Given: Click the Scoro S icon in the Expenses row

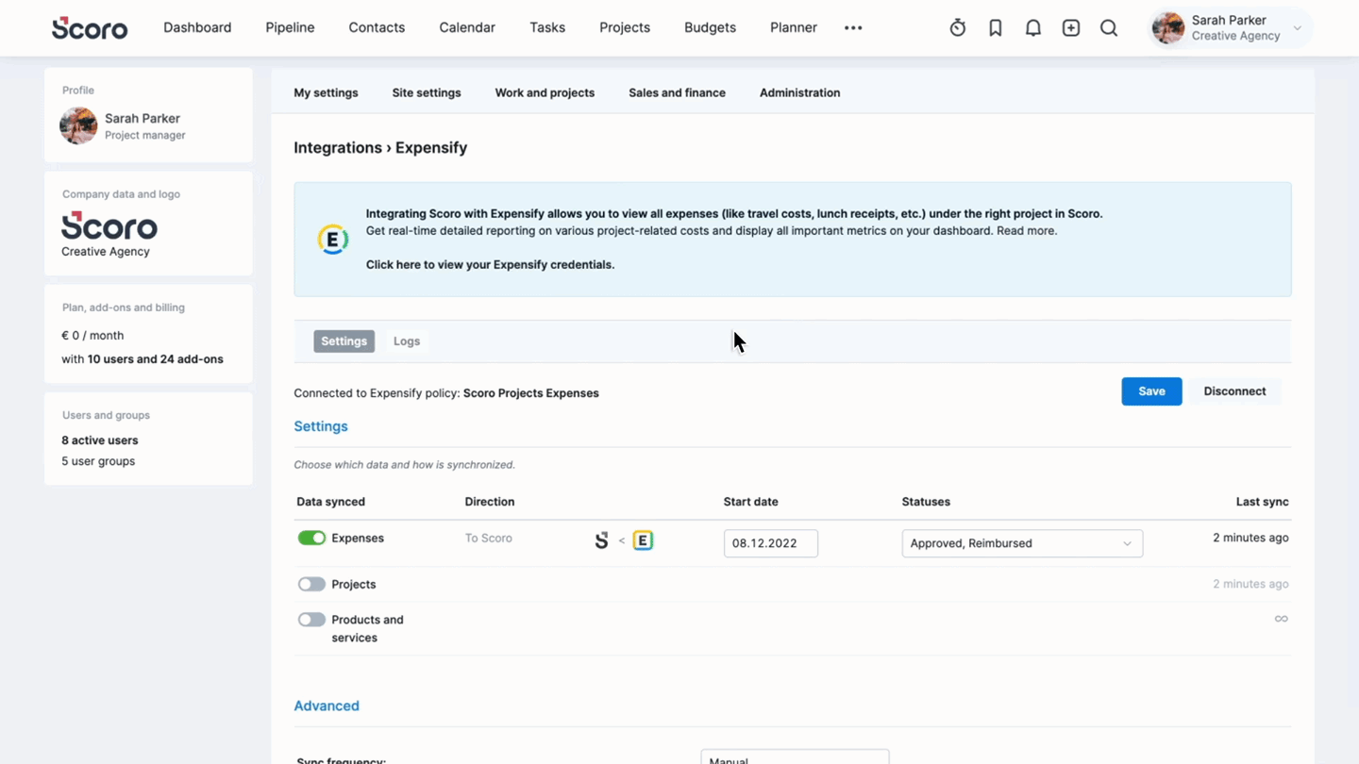Looking at the screenshot, I should coord(601,540).
